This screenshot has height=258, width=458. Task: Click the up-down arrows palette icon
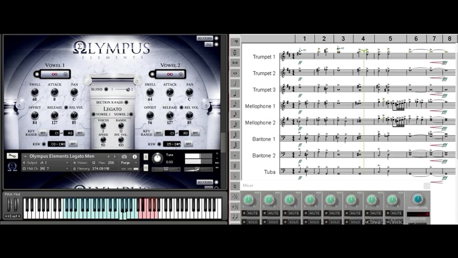(x=235, y=52)
